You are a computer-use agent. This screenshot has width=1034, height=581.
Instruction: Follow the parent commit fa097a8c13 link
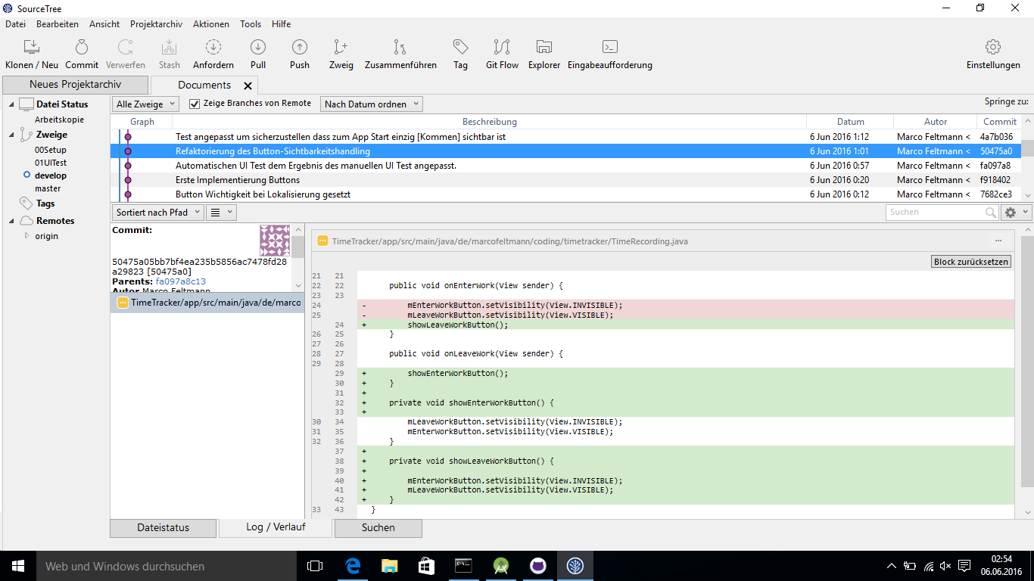[x=181, y=281]
